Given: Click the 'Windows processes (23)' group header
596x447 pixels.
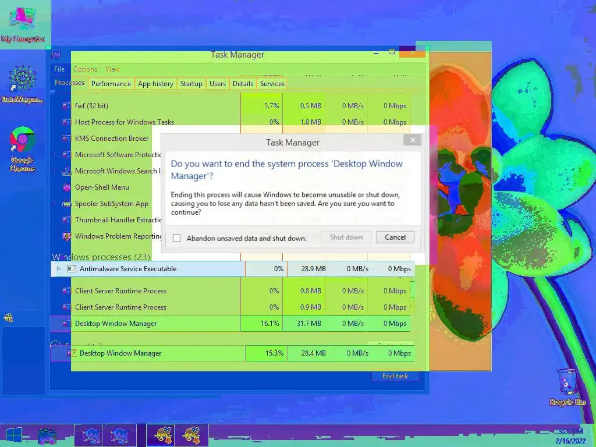Looking at the screenshot, I should click(101, 257).
